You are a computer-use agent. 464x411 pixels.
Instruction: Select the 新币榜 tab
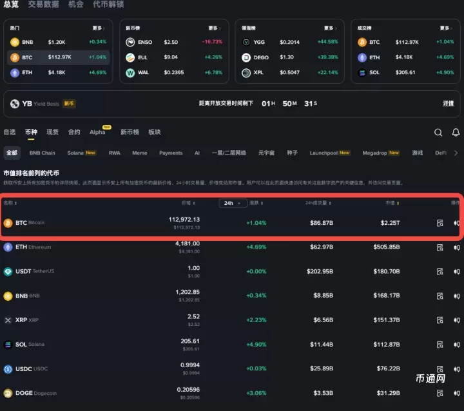130,132
